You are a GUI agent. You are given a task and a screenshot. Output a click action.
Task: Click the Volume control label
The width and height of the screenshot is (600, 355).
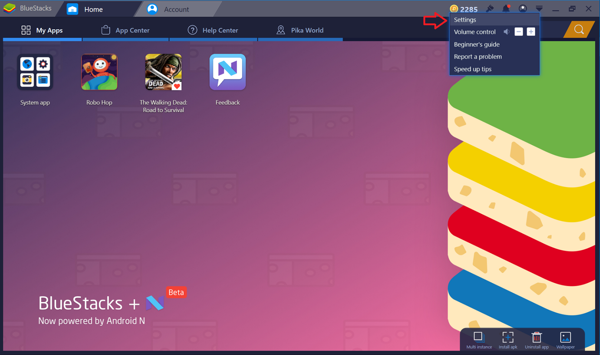coord(475,32)
